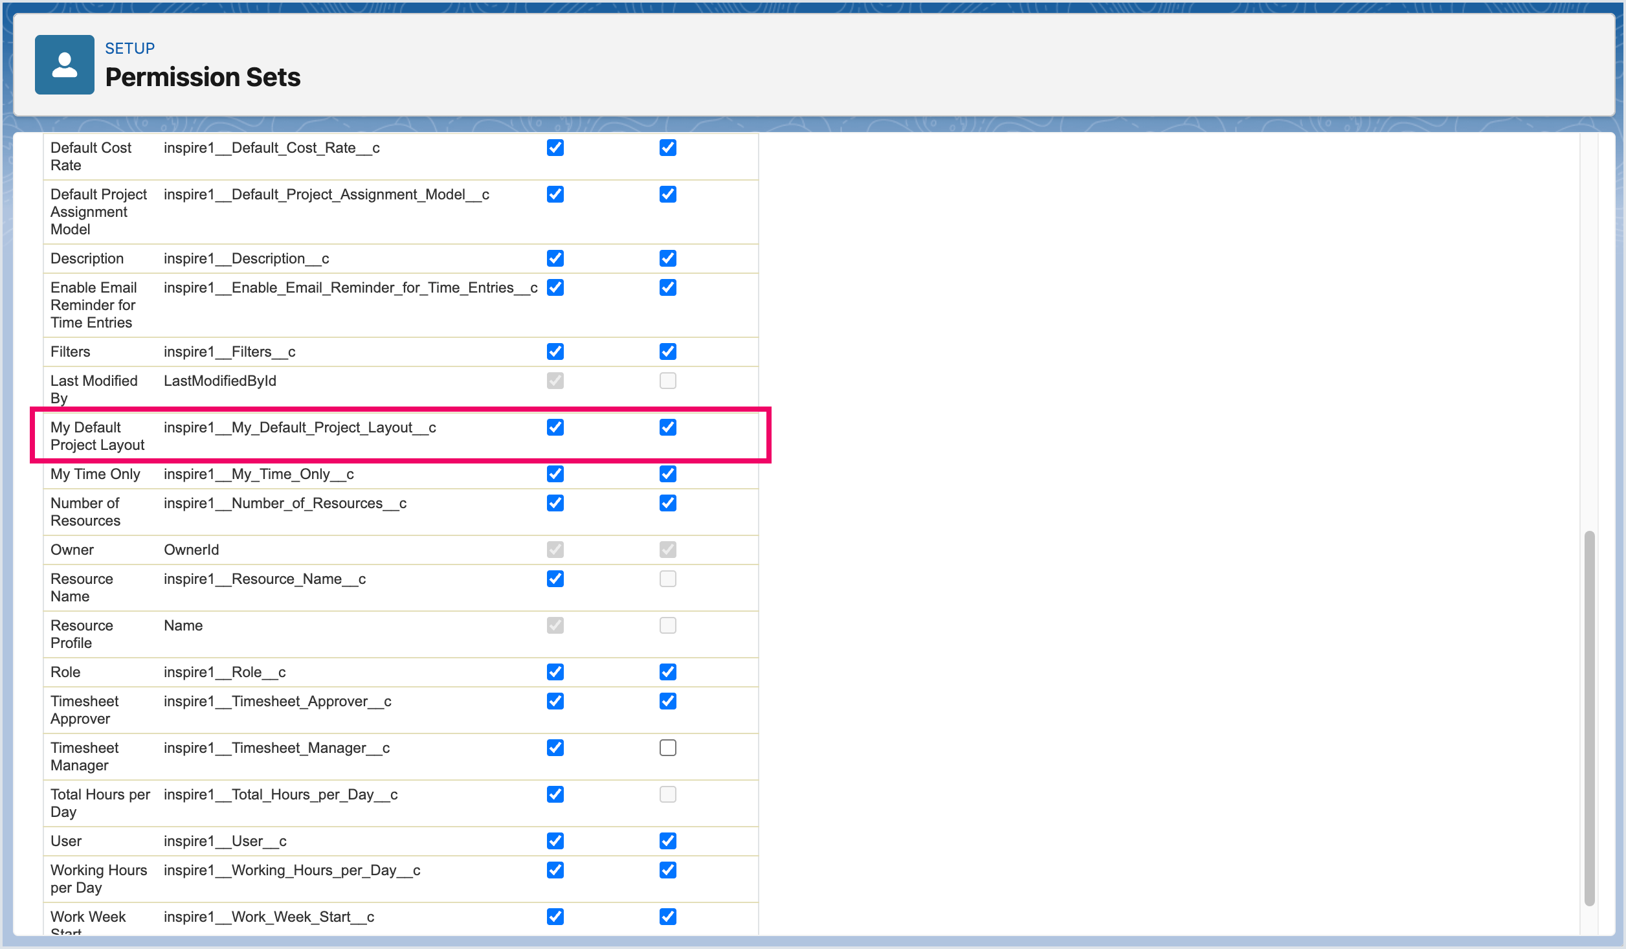Toggle edit access for Work Week Start

(667, 917)
